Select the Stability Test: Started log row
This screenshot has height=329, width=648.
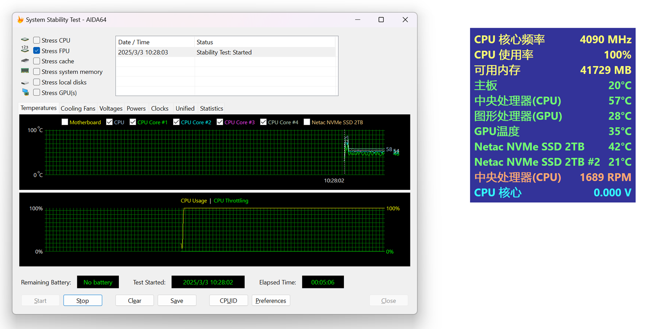[x=225, y=52]
